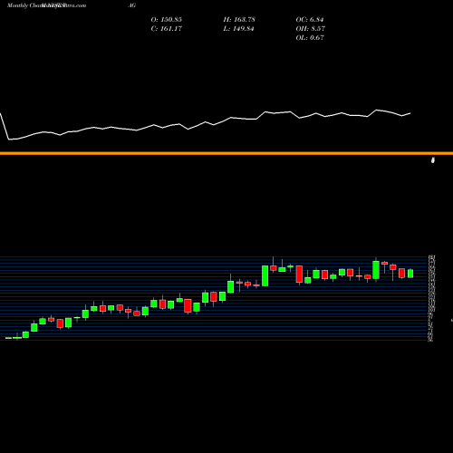The image size is (453, 453).
Task: Select the leftmost small green candlestick
Action: (x=8, y=338)
